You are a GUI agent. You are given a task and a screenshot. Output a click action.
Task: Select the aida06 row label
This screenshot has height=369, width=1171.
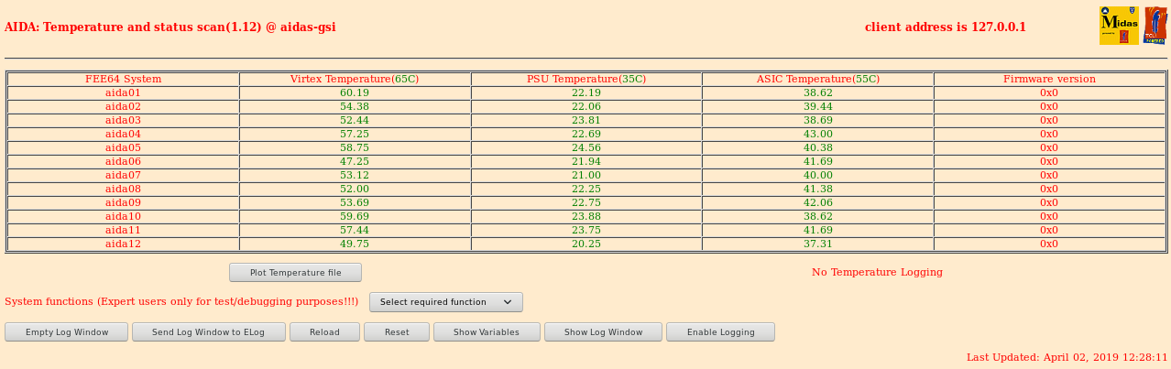tap(124, 161)
